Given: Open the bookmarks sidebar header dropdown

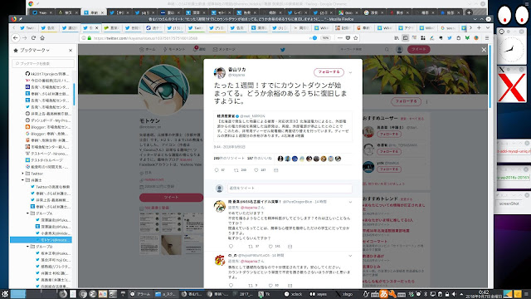Looking at the screenshot, I should (35, 50).
